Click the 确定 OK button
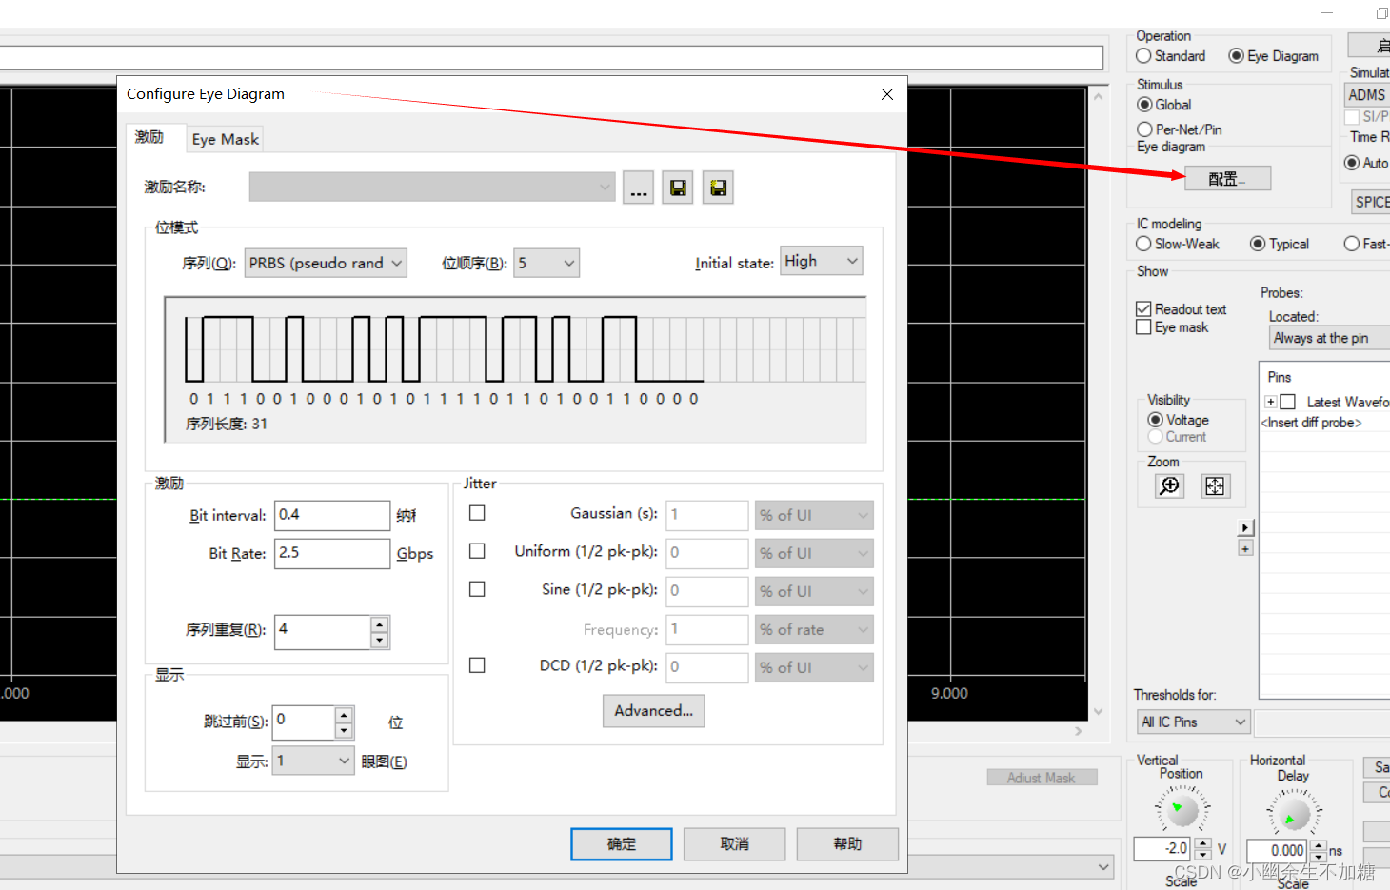 (622, 844)
